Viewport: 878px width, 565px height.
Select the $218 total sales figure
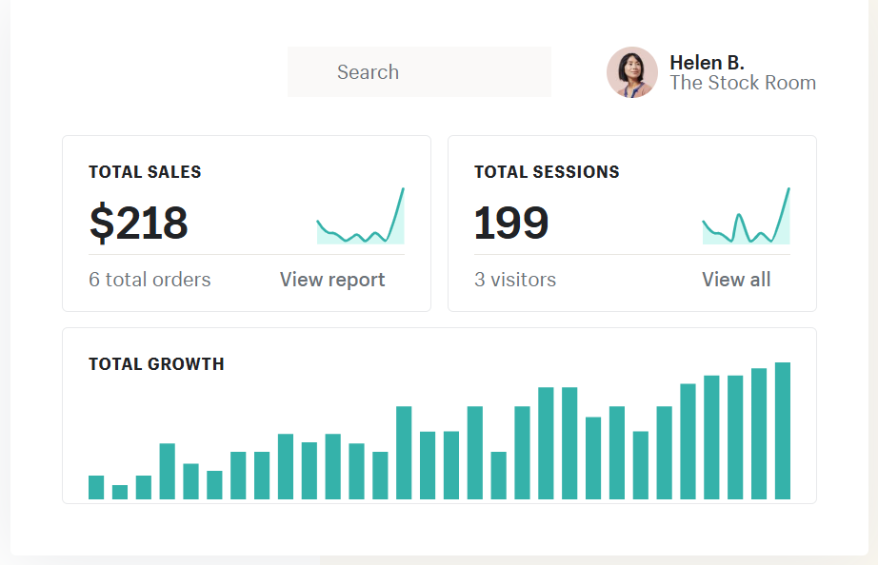(139, 224)
